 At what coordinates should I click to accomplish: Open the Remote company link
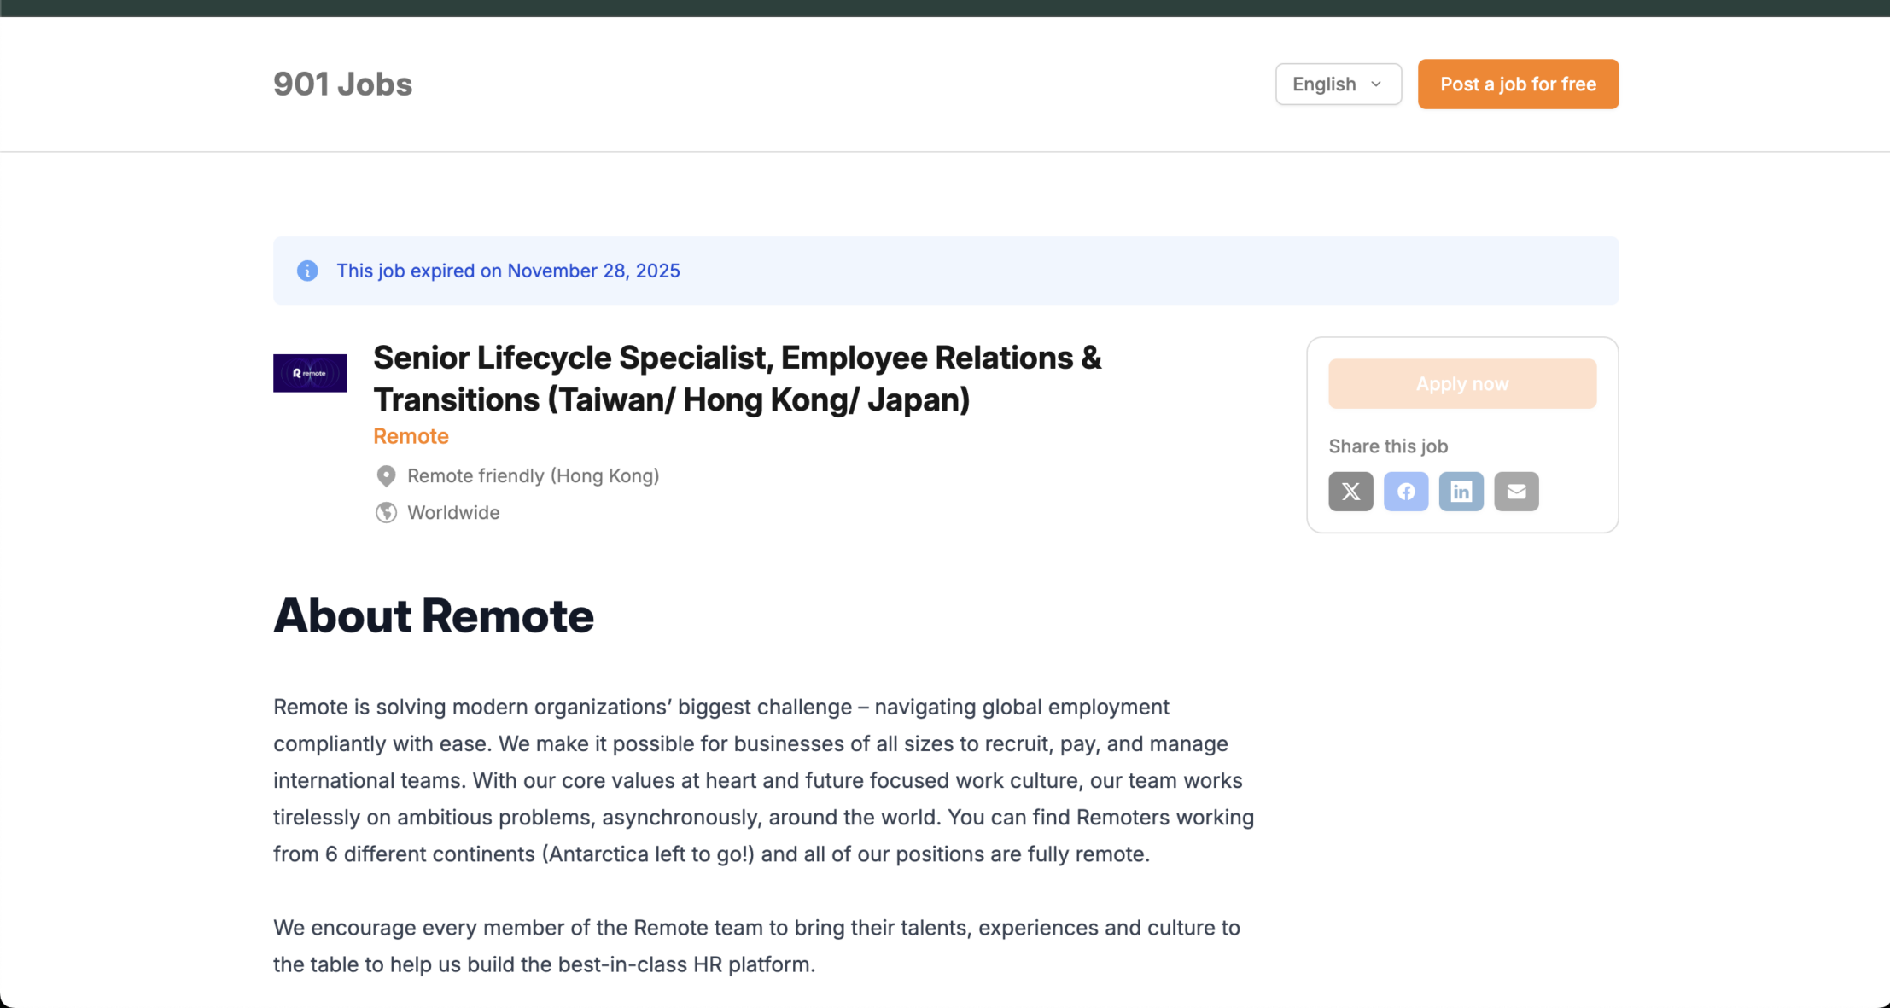411,436
